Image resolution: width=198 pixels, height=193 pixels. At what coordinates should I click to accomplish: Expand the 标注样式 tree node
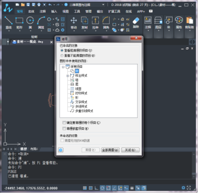click(68, 76)
